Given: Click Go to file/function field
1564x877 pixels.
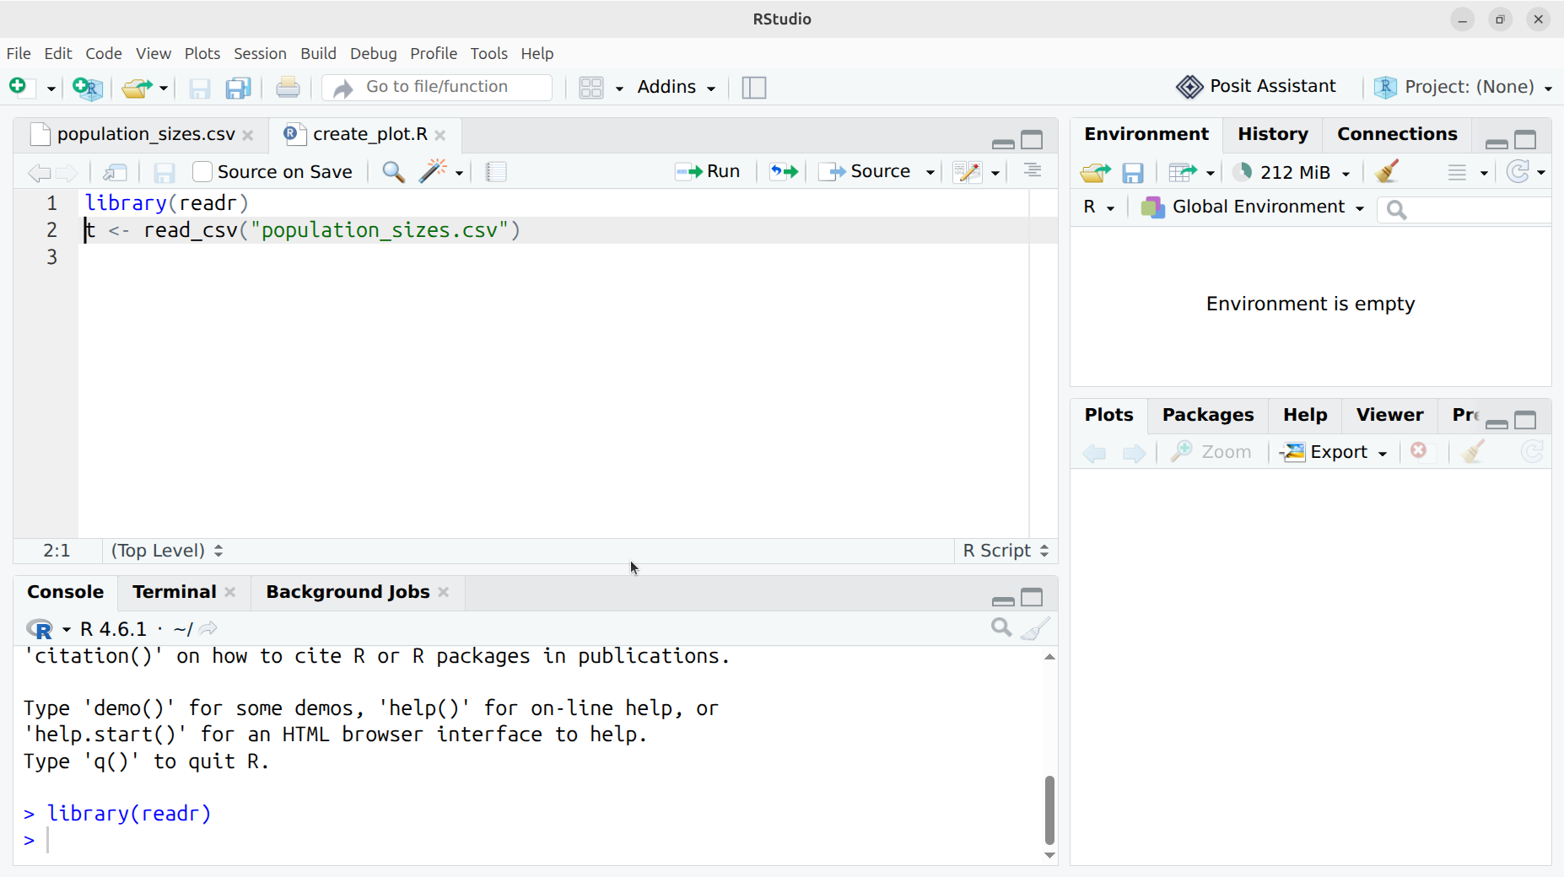Looking at the screenshot, I should coord(438,87).
